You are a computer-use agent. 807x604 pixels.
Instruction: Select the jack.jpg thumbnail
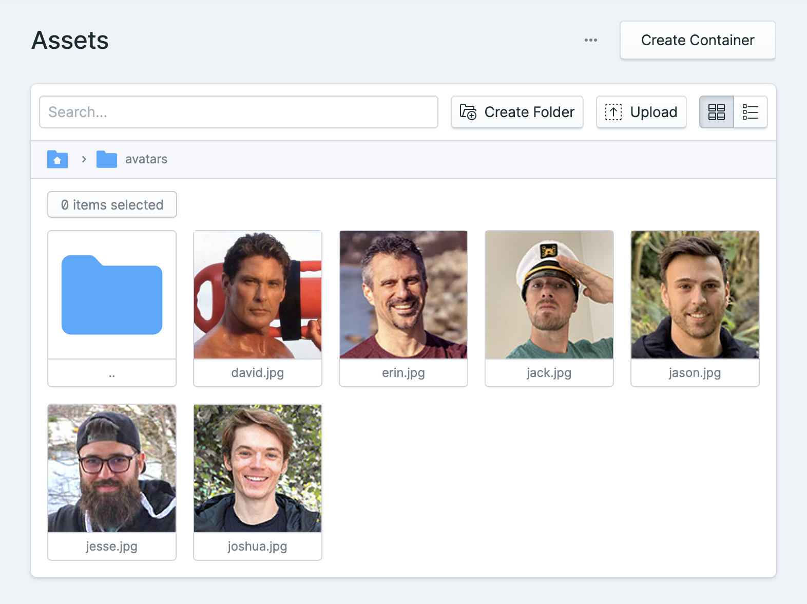pyautogui.click(x=549, y=295)
